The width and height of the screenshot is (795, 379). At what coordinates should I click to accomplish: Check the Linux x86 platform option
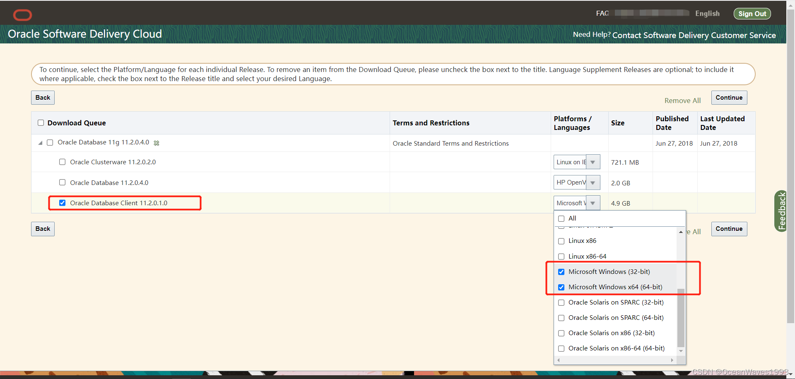(561, 241)
